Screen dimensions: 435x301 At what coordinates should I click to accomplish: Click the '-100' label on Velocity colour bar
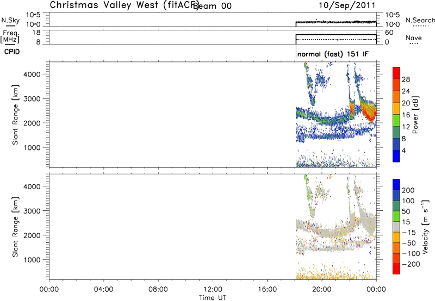411,254
